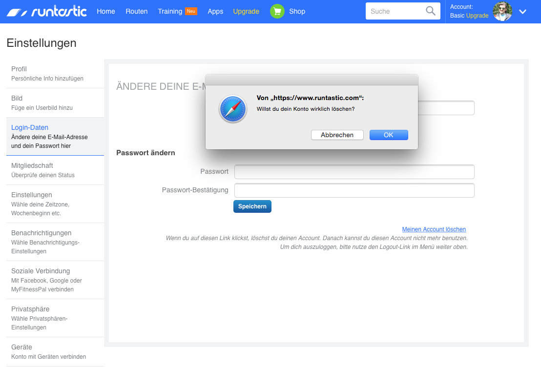Expand the account dropdown chevron

pos(522,12)
